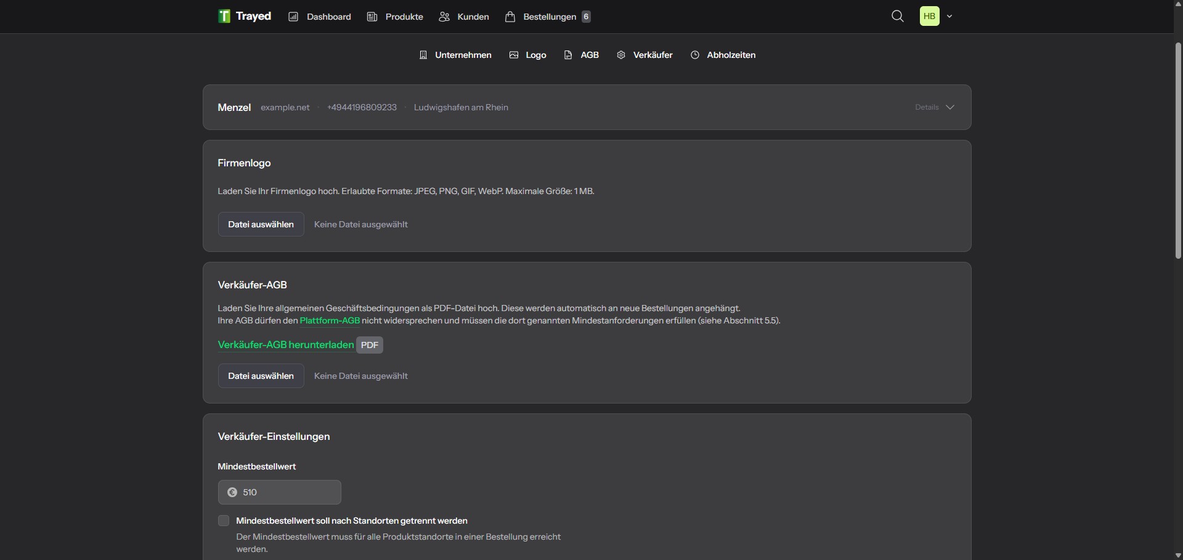Open the HB account dropdown

936,16
